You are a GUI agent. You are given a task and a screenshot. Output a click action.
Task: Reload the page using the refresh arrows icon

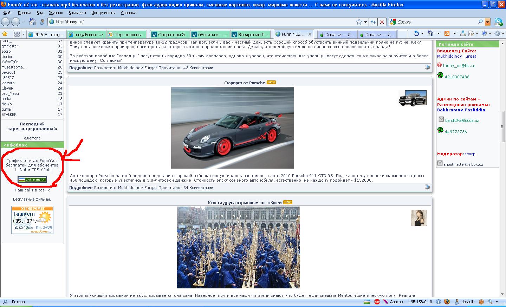[x=373, y=22]
